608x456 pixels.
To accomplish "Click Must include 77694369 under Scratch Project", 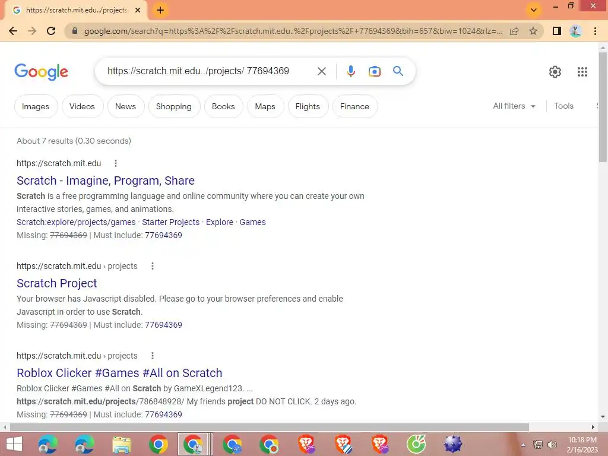I will (x=163, y=325).
